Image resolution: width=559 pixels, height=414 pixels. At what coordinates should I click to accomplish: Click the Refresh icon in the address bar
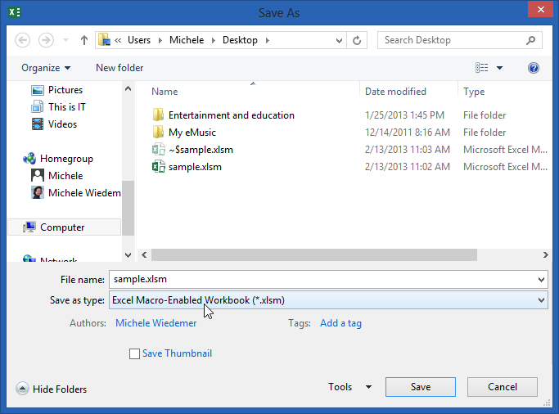[x=357, y=40]
